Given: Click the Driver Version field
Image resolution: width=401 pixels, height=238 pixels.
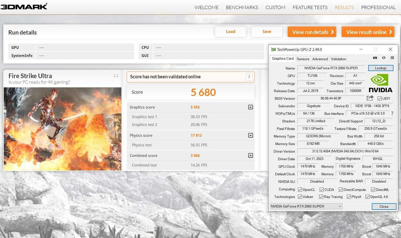Looking at the screenshot, I should (x=345, y=151).
